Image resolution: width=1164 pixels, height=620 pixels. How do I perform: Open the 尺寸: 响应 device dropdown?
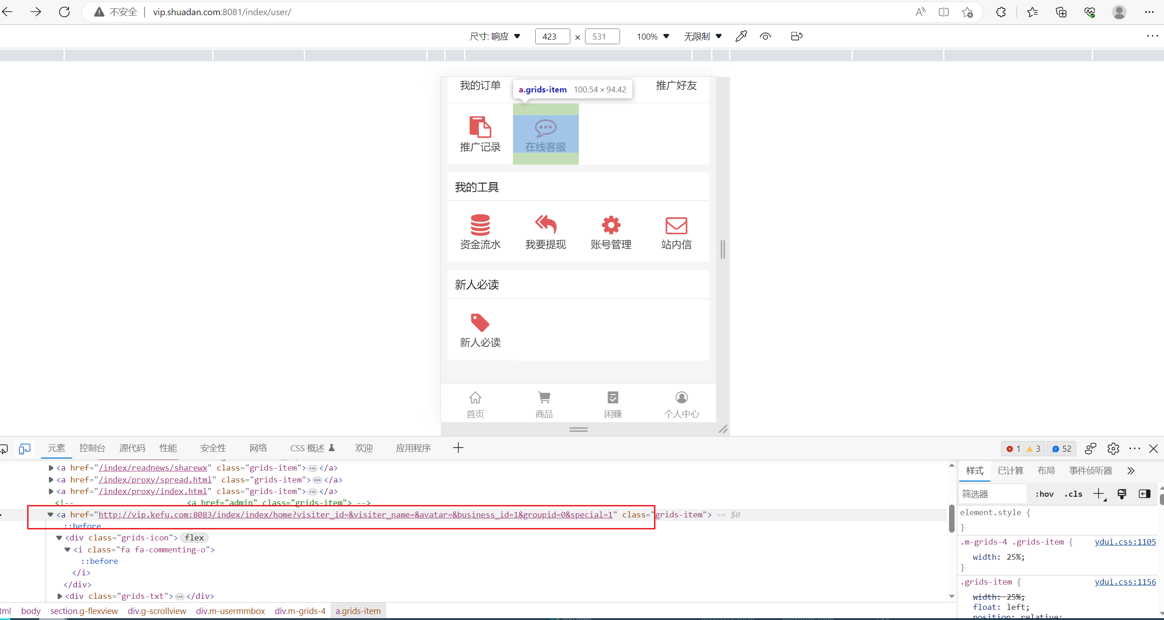[495, 36]
